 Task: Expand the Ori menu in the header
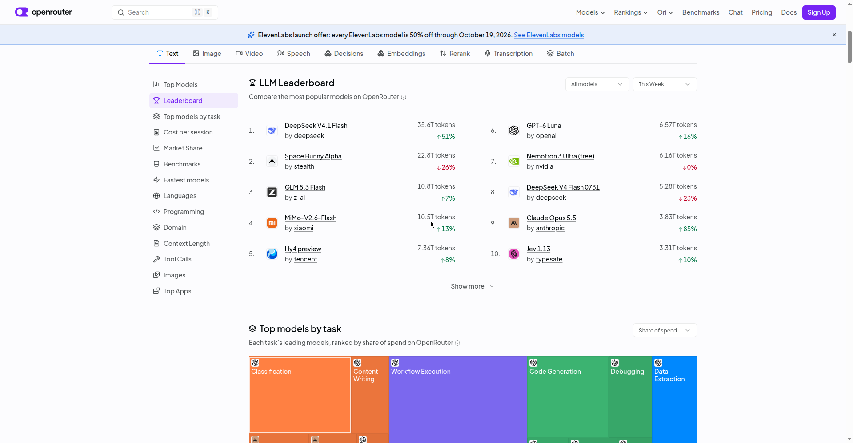[665, 12]
